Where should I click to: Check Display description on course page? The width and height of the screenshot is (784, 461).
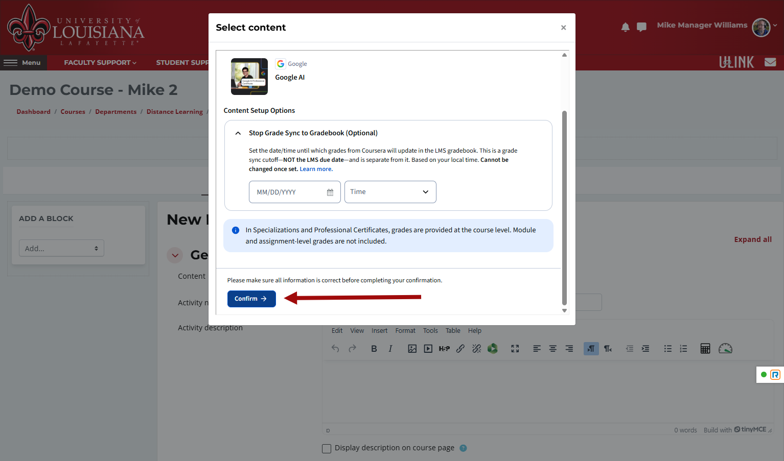coord(327,449)
